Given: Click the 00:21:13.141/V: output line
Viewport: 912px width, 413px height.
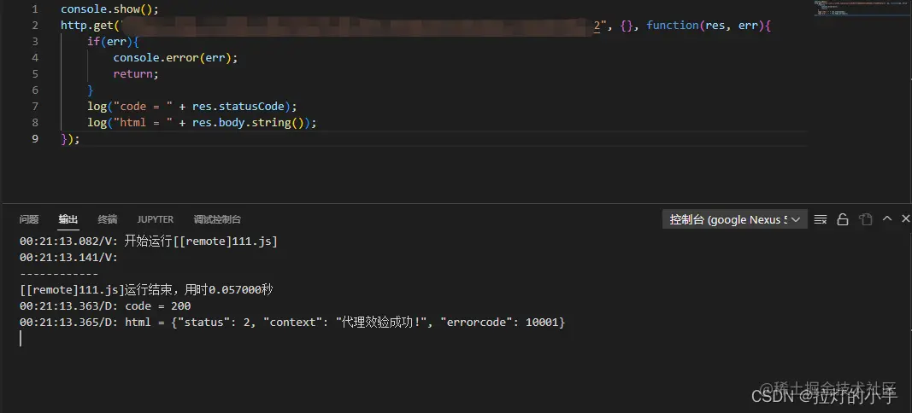Looking at the screenshot, I should click(68, 258).
